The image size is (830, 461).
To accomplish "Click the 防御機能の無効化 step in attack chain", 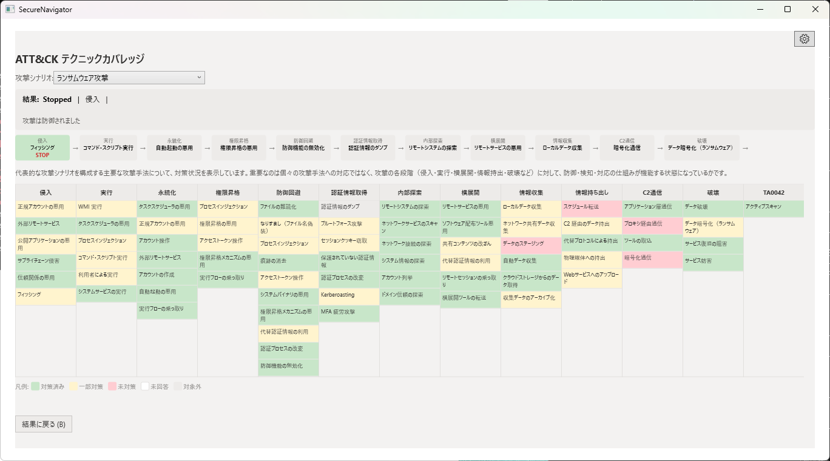I will tap(303, 148).
